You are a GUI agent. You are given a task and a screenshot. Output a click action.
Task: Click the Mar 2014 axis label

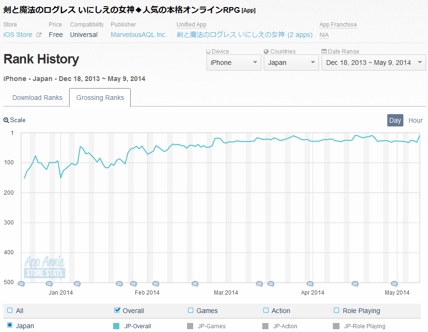(226, 293)
